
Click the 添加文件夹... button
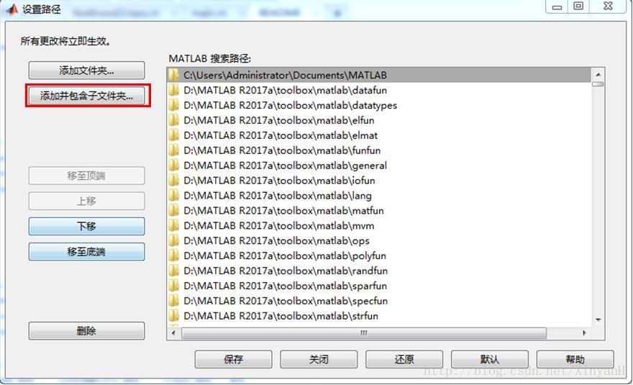tap(86, 71)
